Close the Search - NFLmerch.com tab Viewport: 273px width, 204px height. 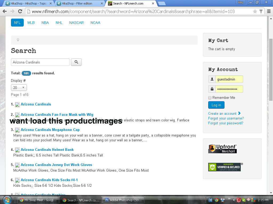(153, 3)
